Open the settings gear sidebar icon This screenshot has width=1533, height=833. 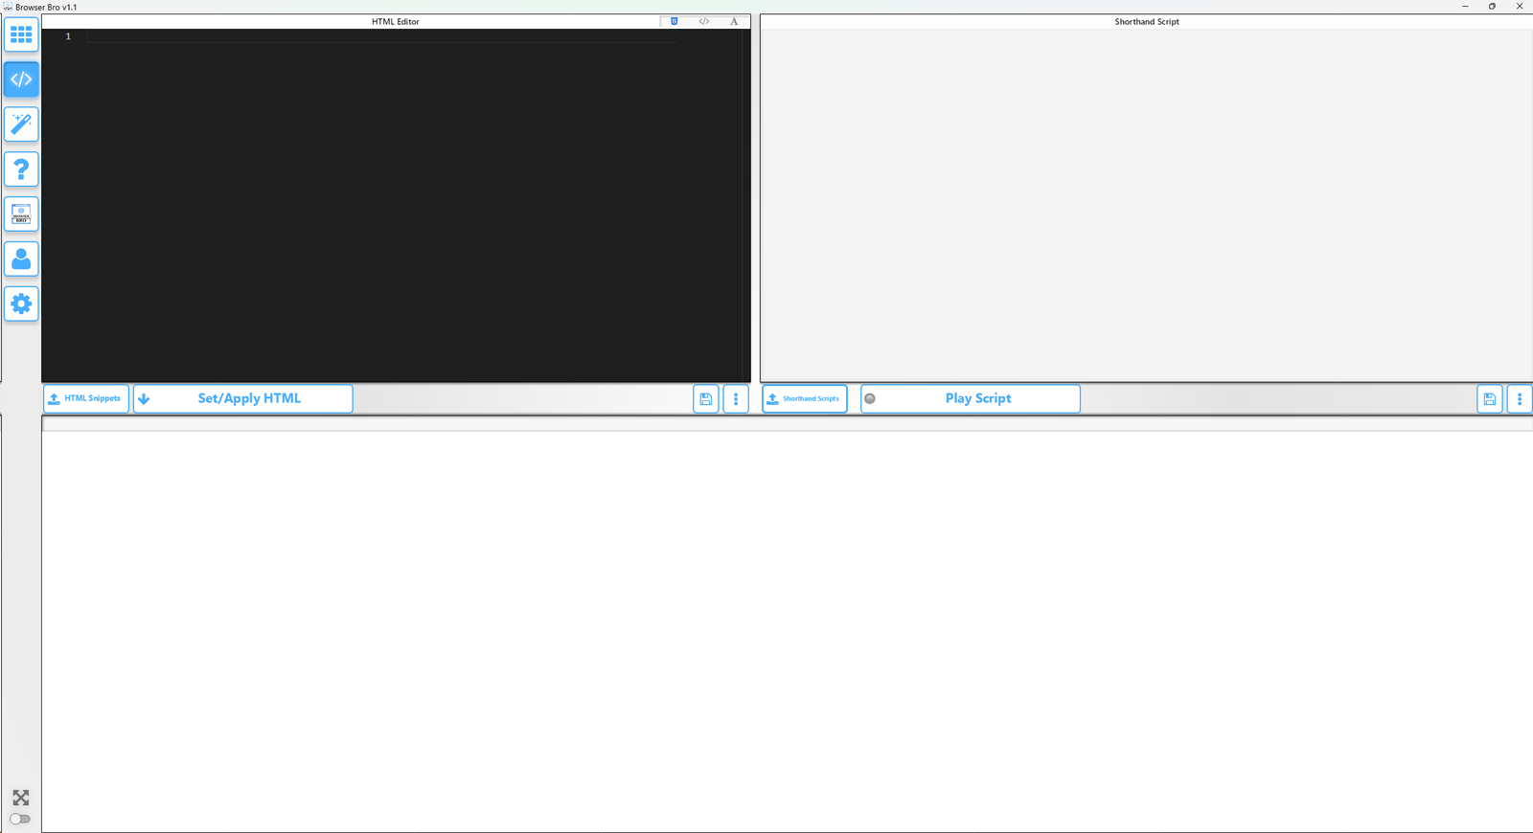tap(21, 304)
